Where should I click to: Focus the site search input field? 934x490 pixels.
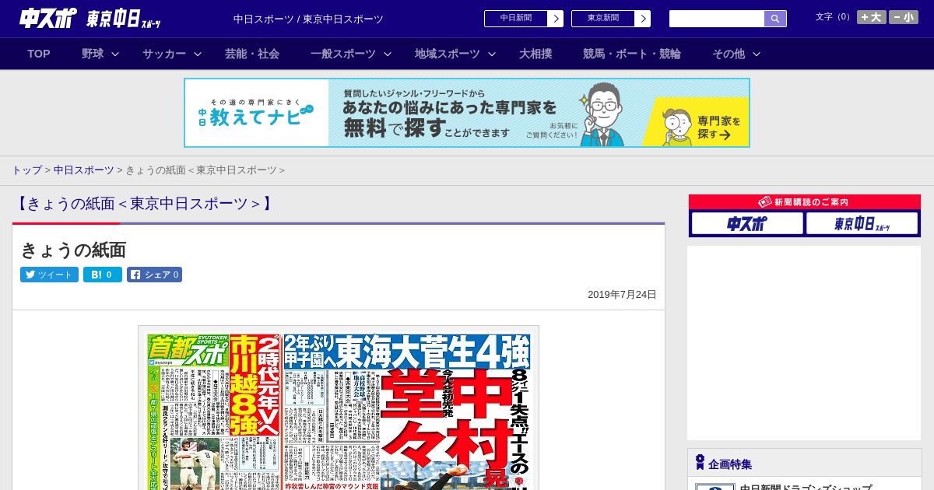717,19
